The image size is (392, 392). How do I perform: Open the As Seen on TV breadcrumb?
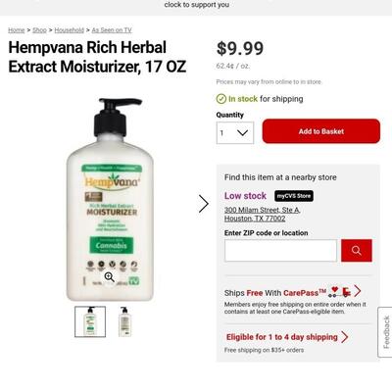click(x=112, y=30)
